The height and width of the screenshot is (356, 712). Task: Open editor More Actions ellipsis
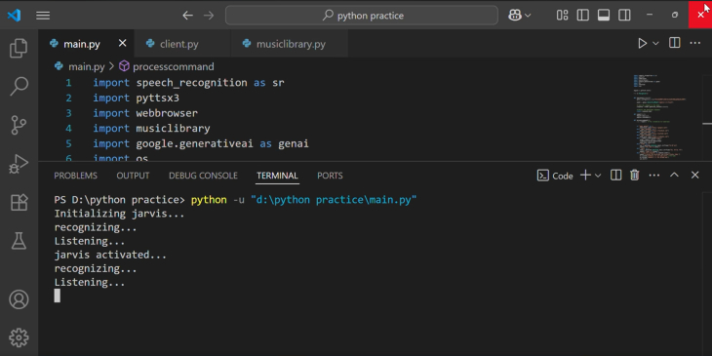[695, 43]
